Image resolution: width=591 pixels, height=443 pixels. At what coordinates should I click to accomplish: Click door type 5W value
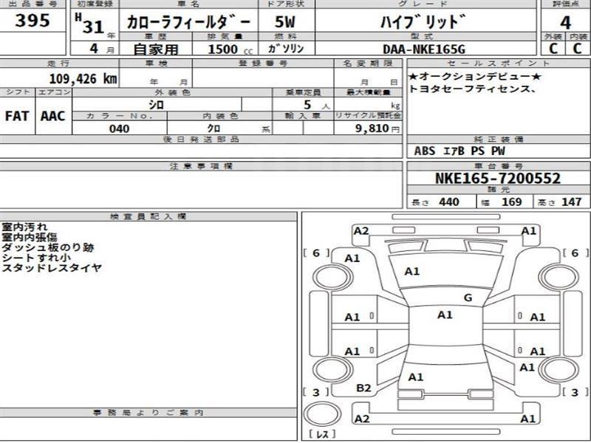284,22
